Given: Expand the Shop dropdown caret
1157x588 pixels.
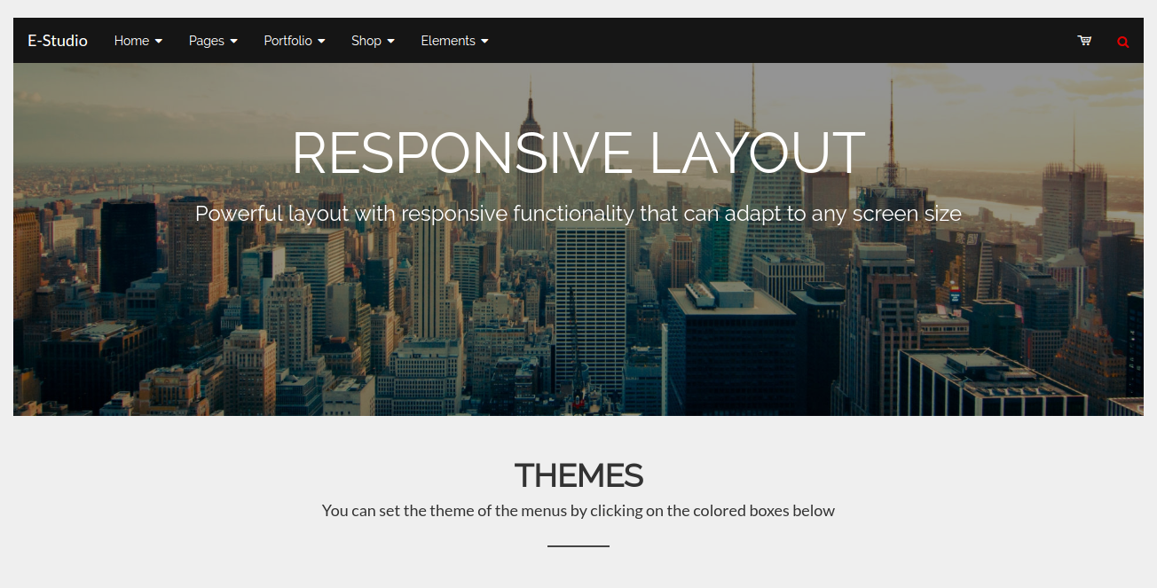Looking at the screenshot, I should click(x=390, y=42).
